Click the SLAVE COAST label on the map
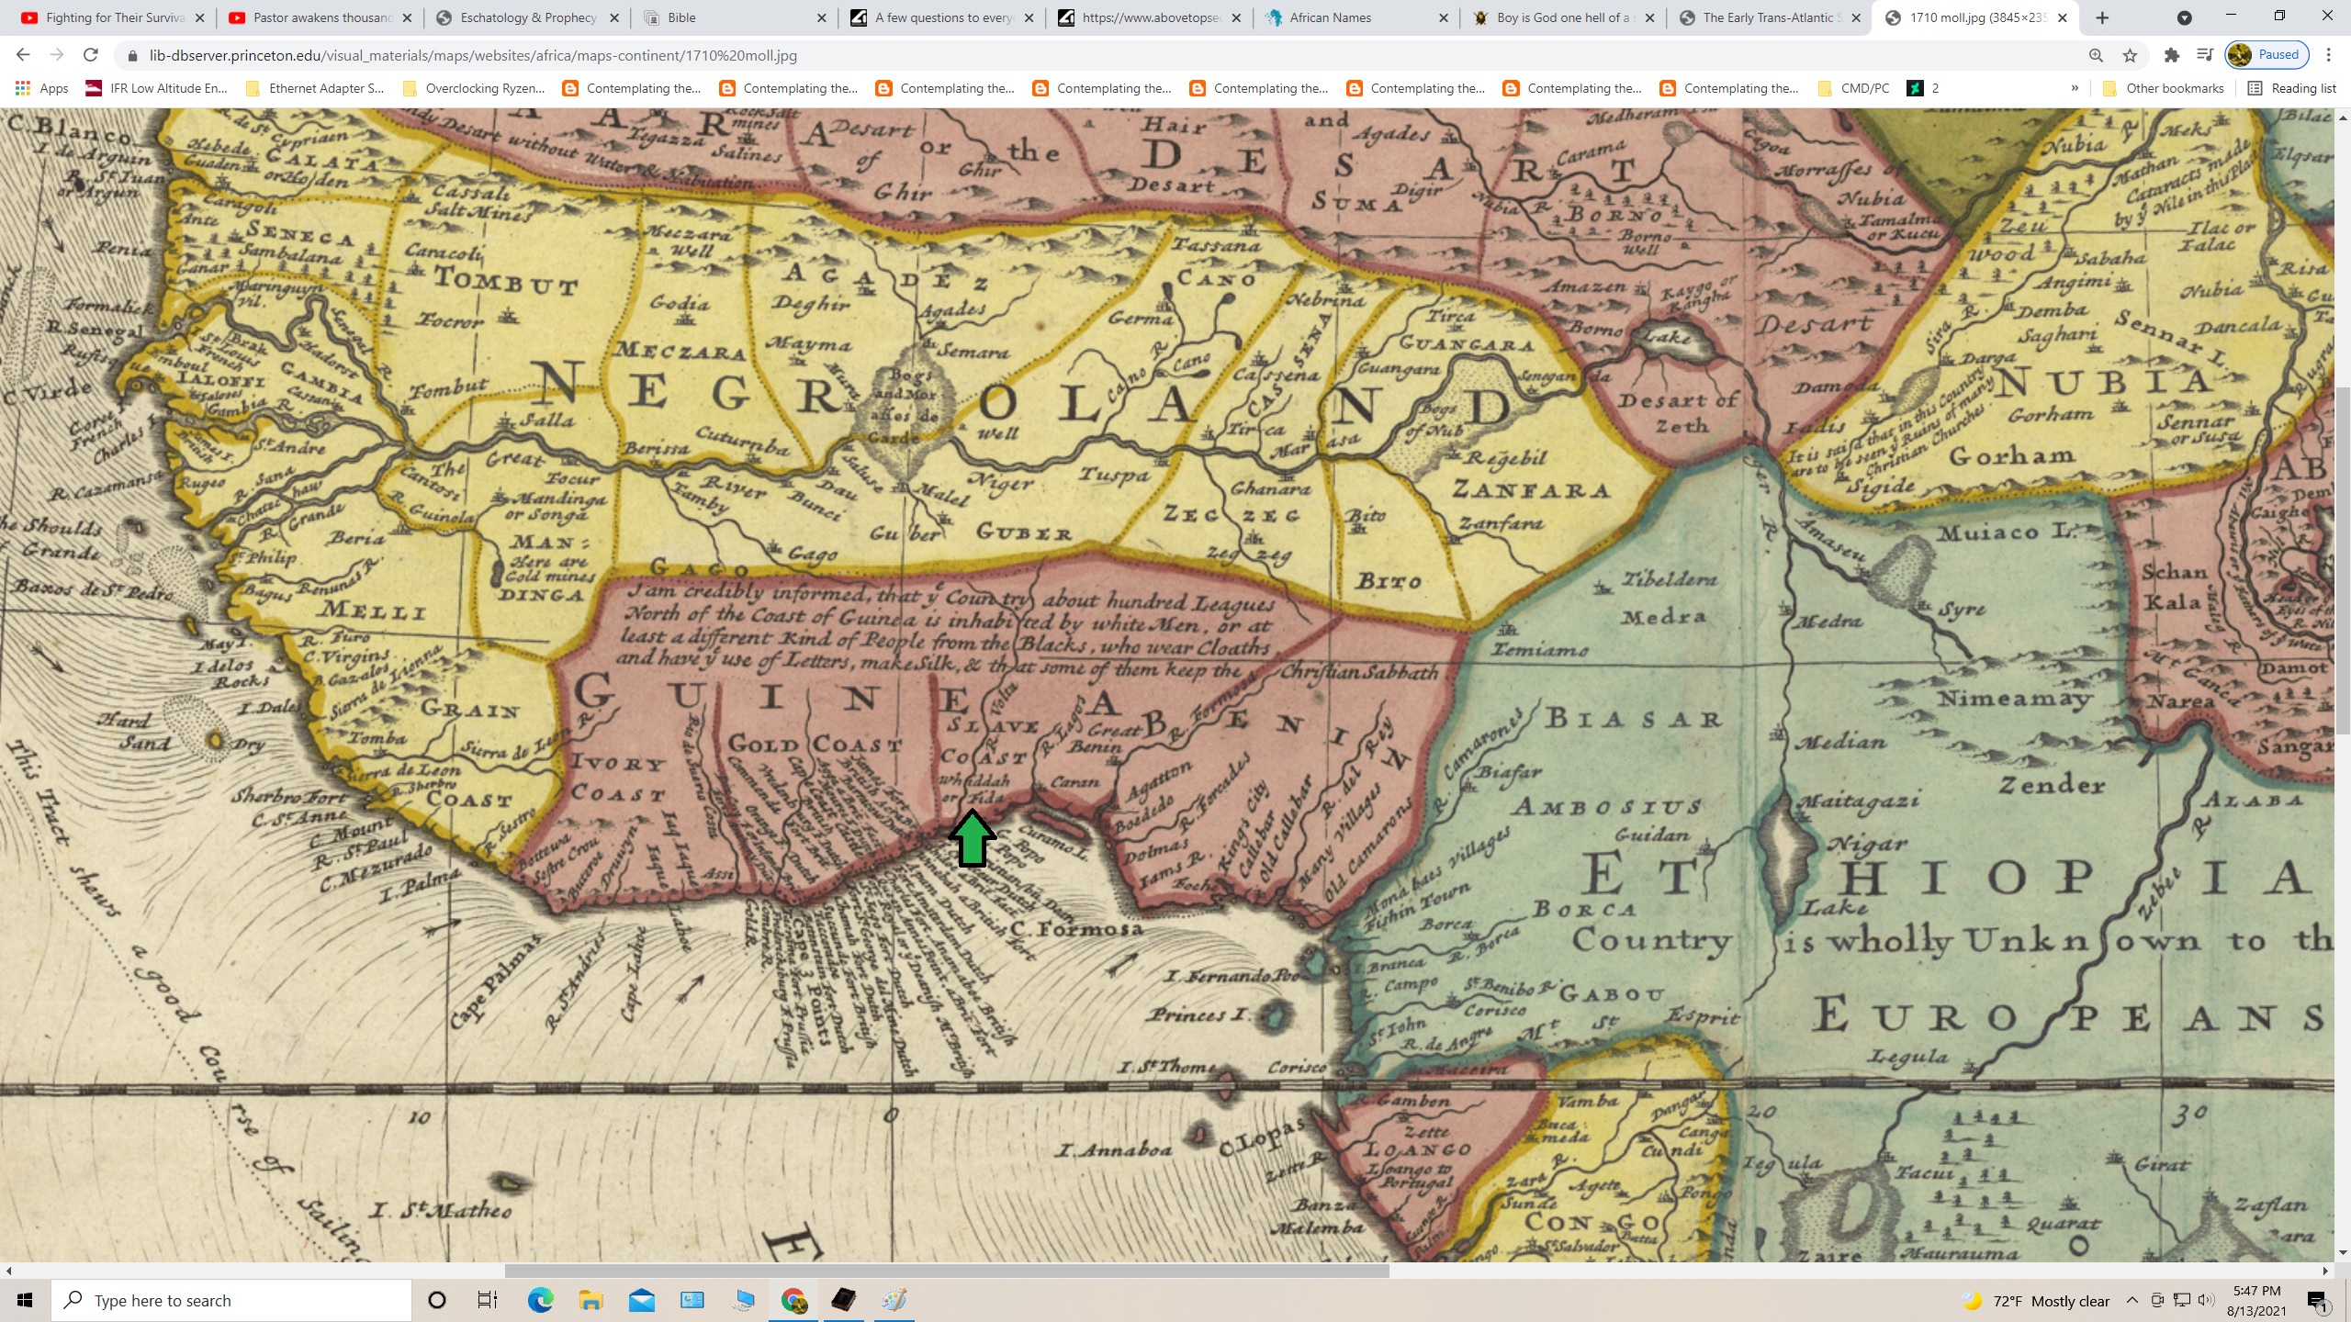This screenshot has height=1322, width=2351. 986,741
